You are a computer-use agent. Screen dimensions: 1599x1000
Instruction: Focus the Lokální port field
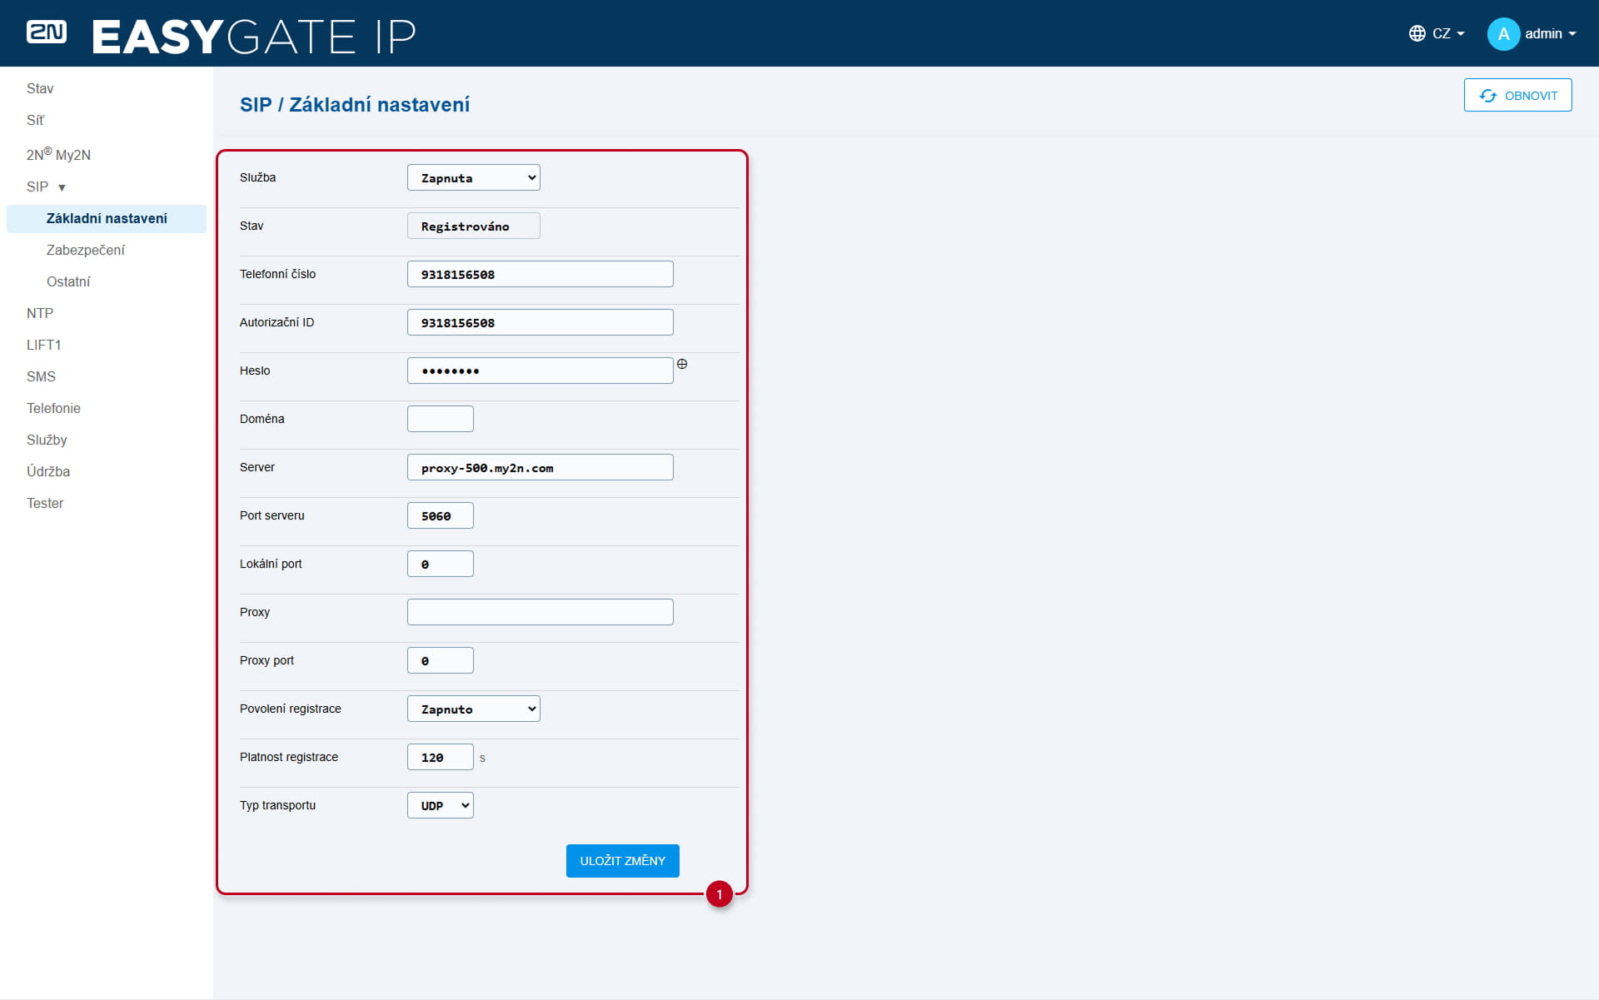point(440,564)
